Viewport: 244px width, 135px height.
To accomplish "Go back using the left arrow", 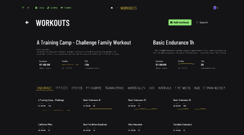I will point(27,23).
